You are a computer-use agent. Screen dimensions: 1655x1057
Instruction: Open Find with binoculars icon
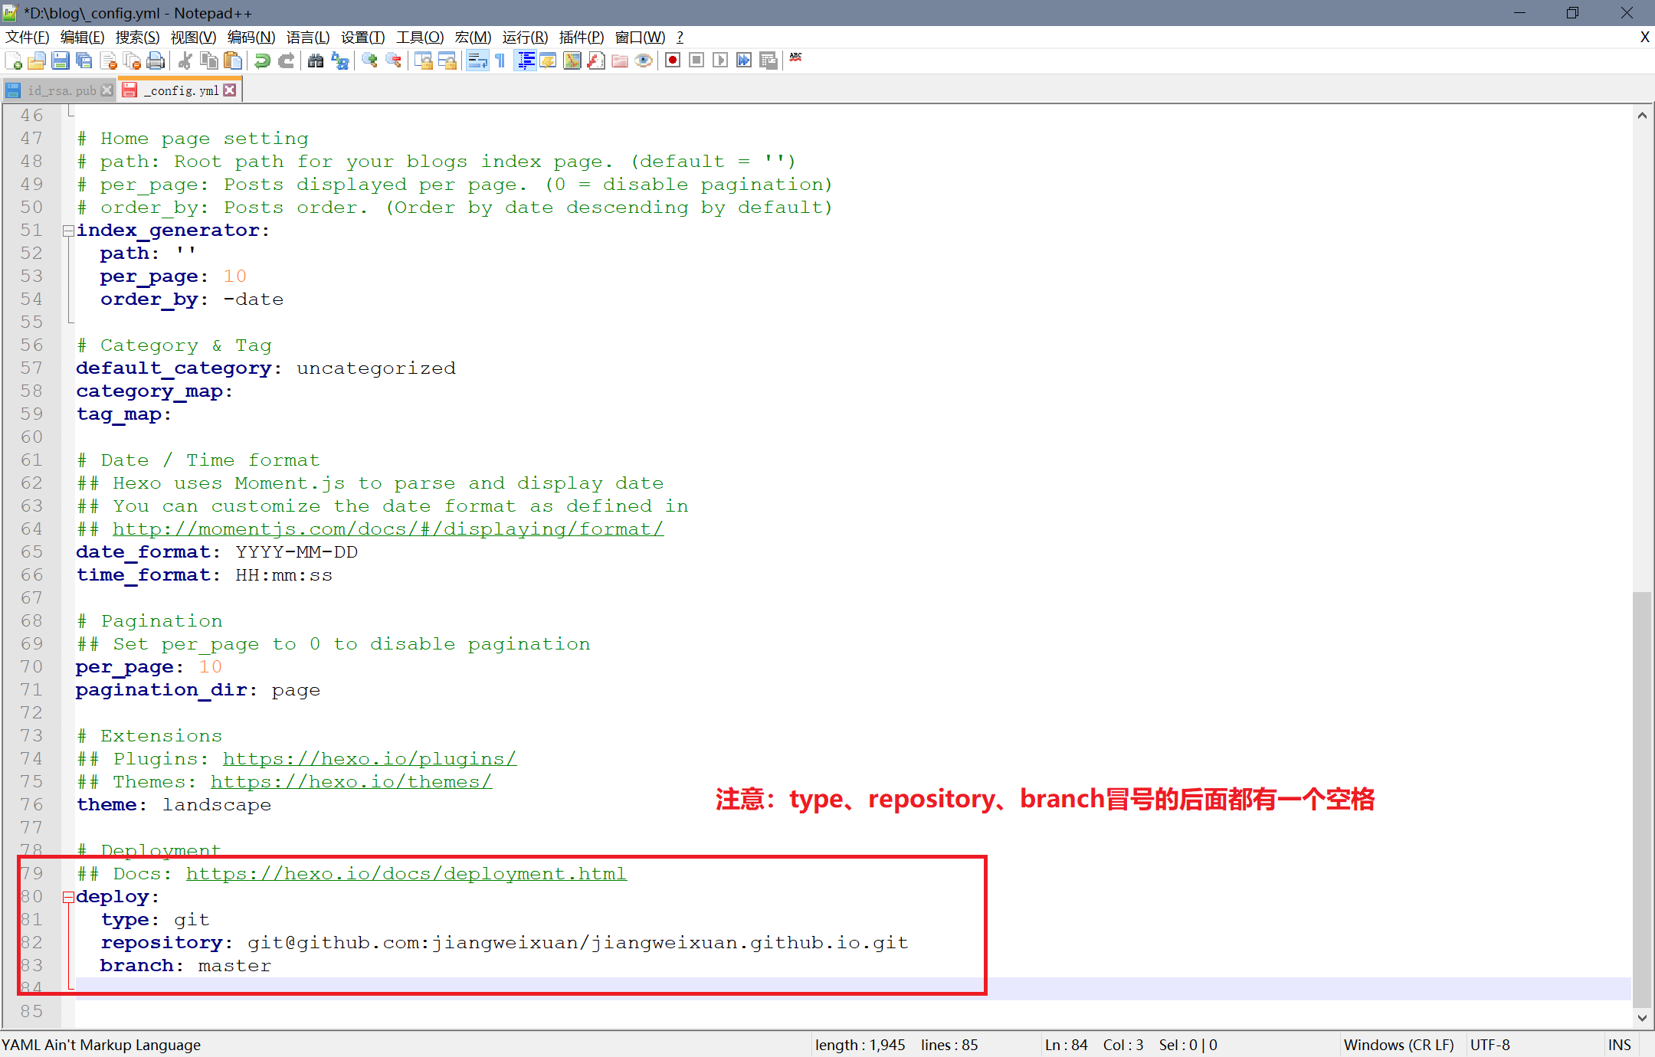click(x=316, y=61)
